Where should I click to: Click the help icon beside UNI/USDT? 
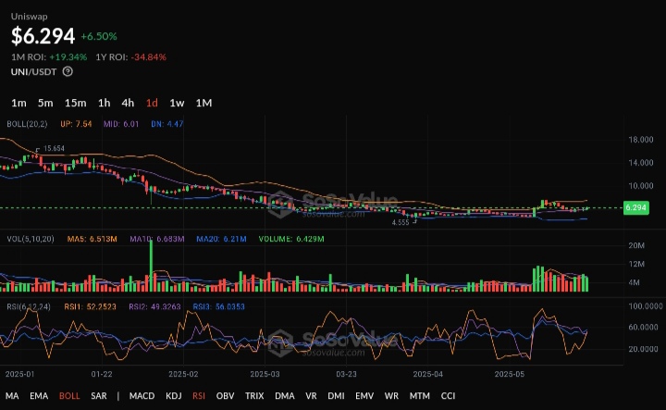(68, 71)
